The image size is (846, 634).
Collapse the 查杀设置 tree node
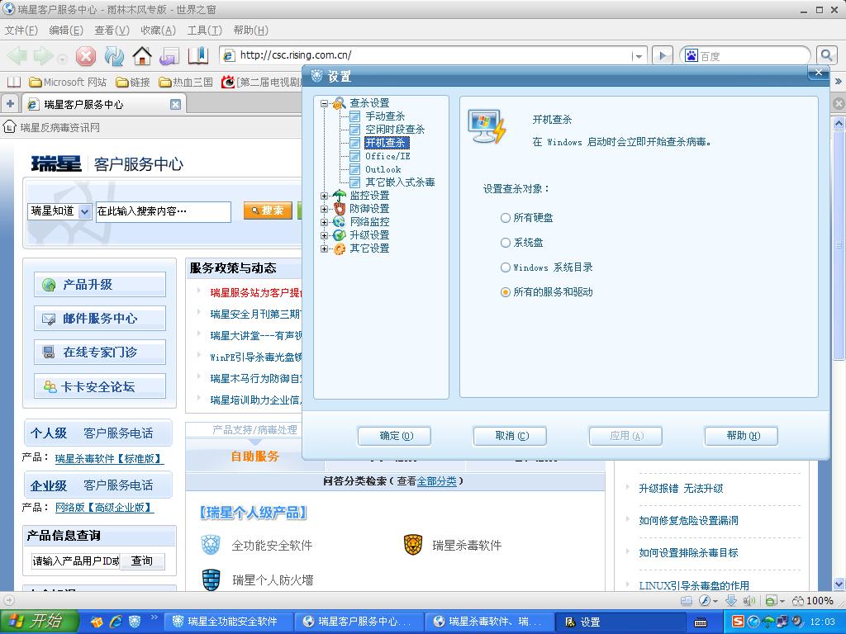[324, 103]
